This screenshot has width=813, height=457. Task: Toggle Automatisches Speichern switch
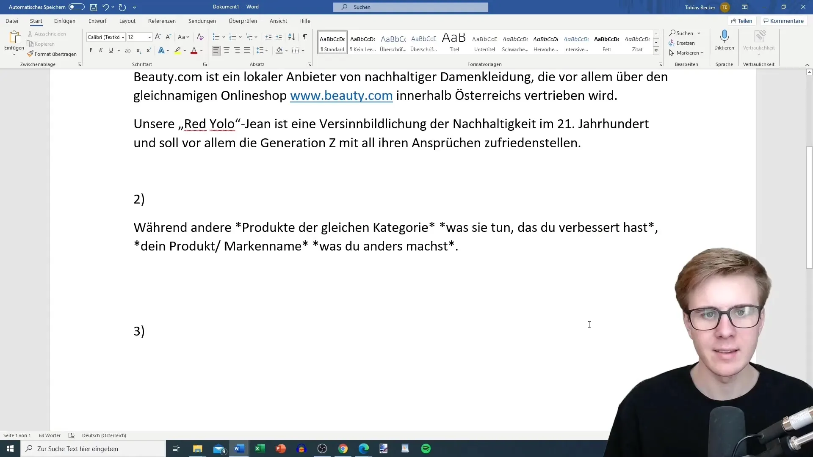click(77, 7)
